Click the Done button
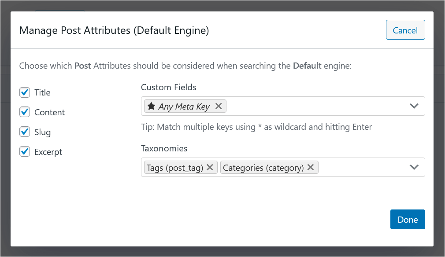 tap(408, 219)
